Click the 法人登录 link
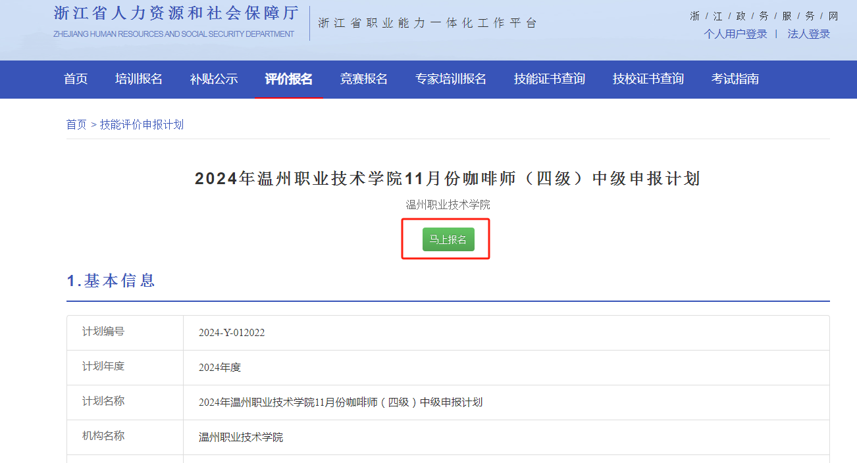857x463 pixels. [x=808, y=34]
